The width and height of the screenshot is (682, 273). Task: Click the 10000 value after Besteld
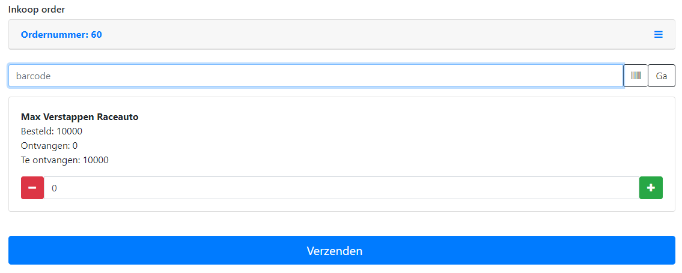(x=69, y=131)
